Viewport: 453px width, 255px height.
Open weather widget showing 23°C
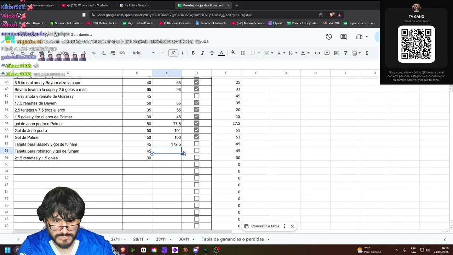(368, 250)
